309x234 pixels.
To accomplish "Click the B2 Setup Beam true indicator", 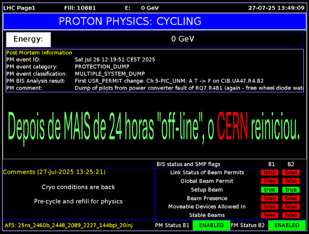I will click(x=291, y=189).
